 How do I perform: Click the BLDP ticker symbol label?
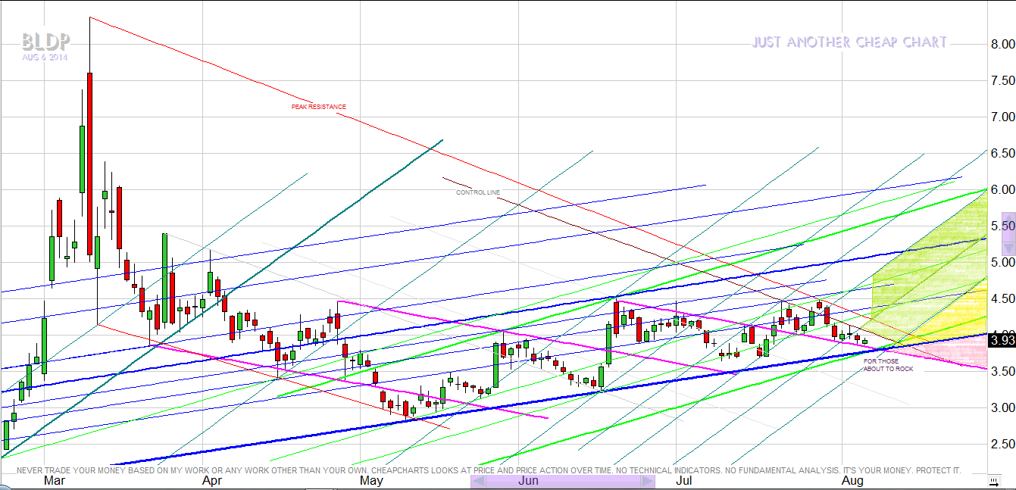pos(45,41)
